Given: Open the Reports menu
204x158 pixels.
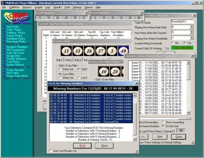Looking at the screenshot, I should 27,8.
